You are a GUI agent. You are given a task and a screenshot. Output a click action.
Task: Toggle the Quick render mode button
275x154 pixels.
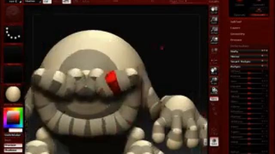214,142
